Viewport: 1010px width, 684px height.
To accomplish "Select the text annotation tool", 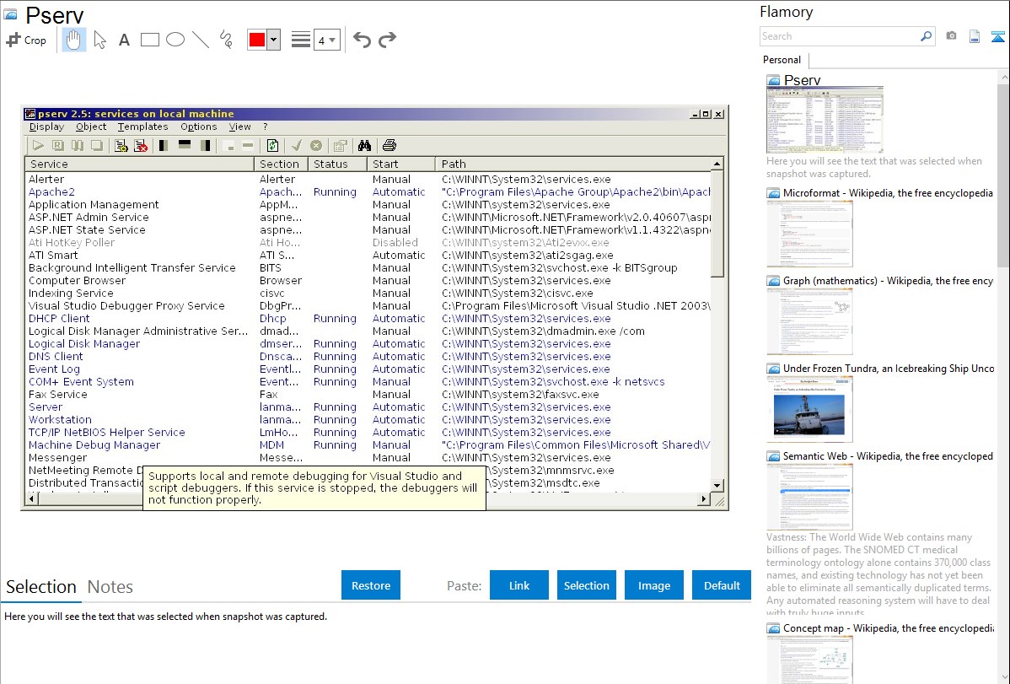I will (124, 40).
